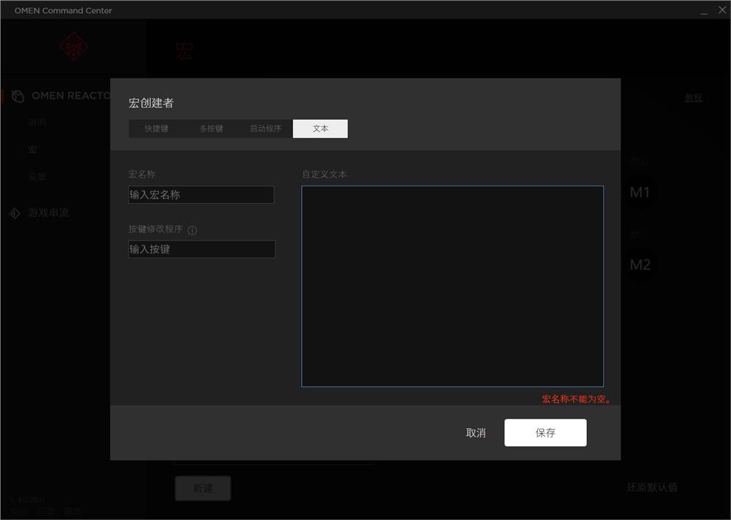731x520 pixels.
Task: Select the mouse icon beside OMEN REACTOR
Action: pos(16,96)
